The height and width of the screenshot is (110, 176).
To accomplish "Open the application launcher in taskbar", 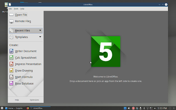I will tap(2, 108).
